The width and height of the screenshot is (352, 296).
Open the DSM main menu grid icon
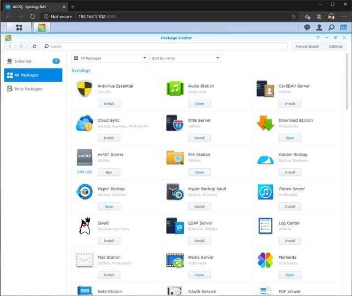point(19,27)
